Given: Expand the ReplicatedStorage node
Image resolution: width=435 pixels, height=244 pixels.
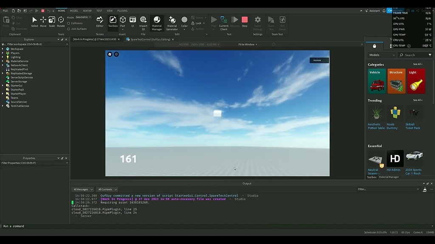Looking at the screenshot, I should 3,73.
